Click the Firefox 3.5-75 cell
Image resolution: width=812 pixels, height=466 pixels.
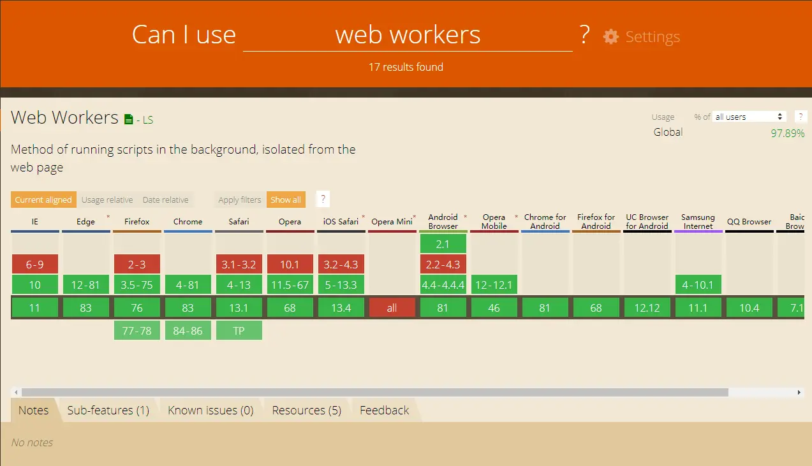coord(137,285)
